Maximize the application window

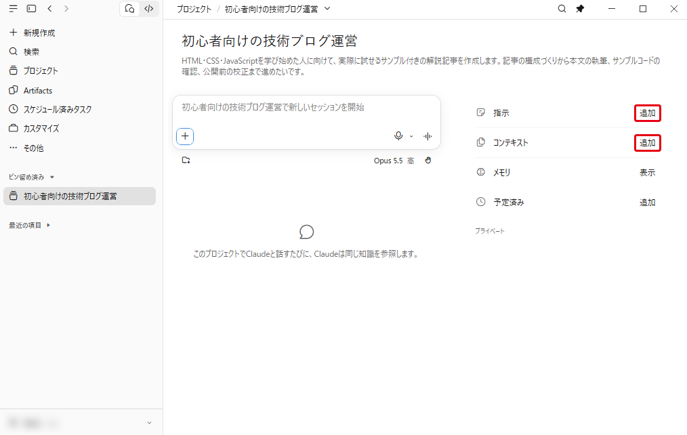[643, 9]
